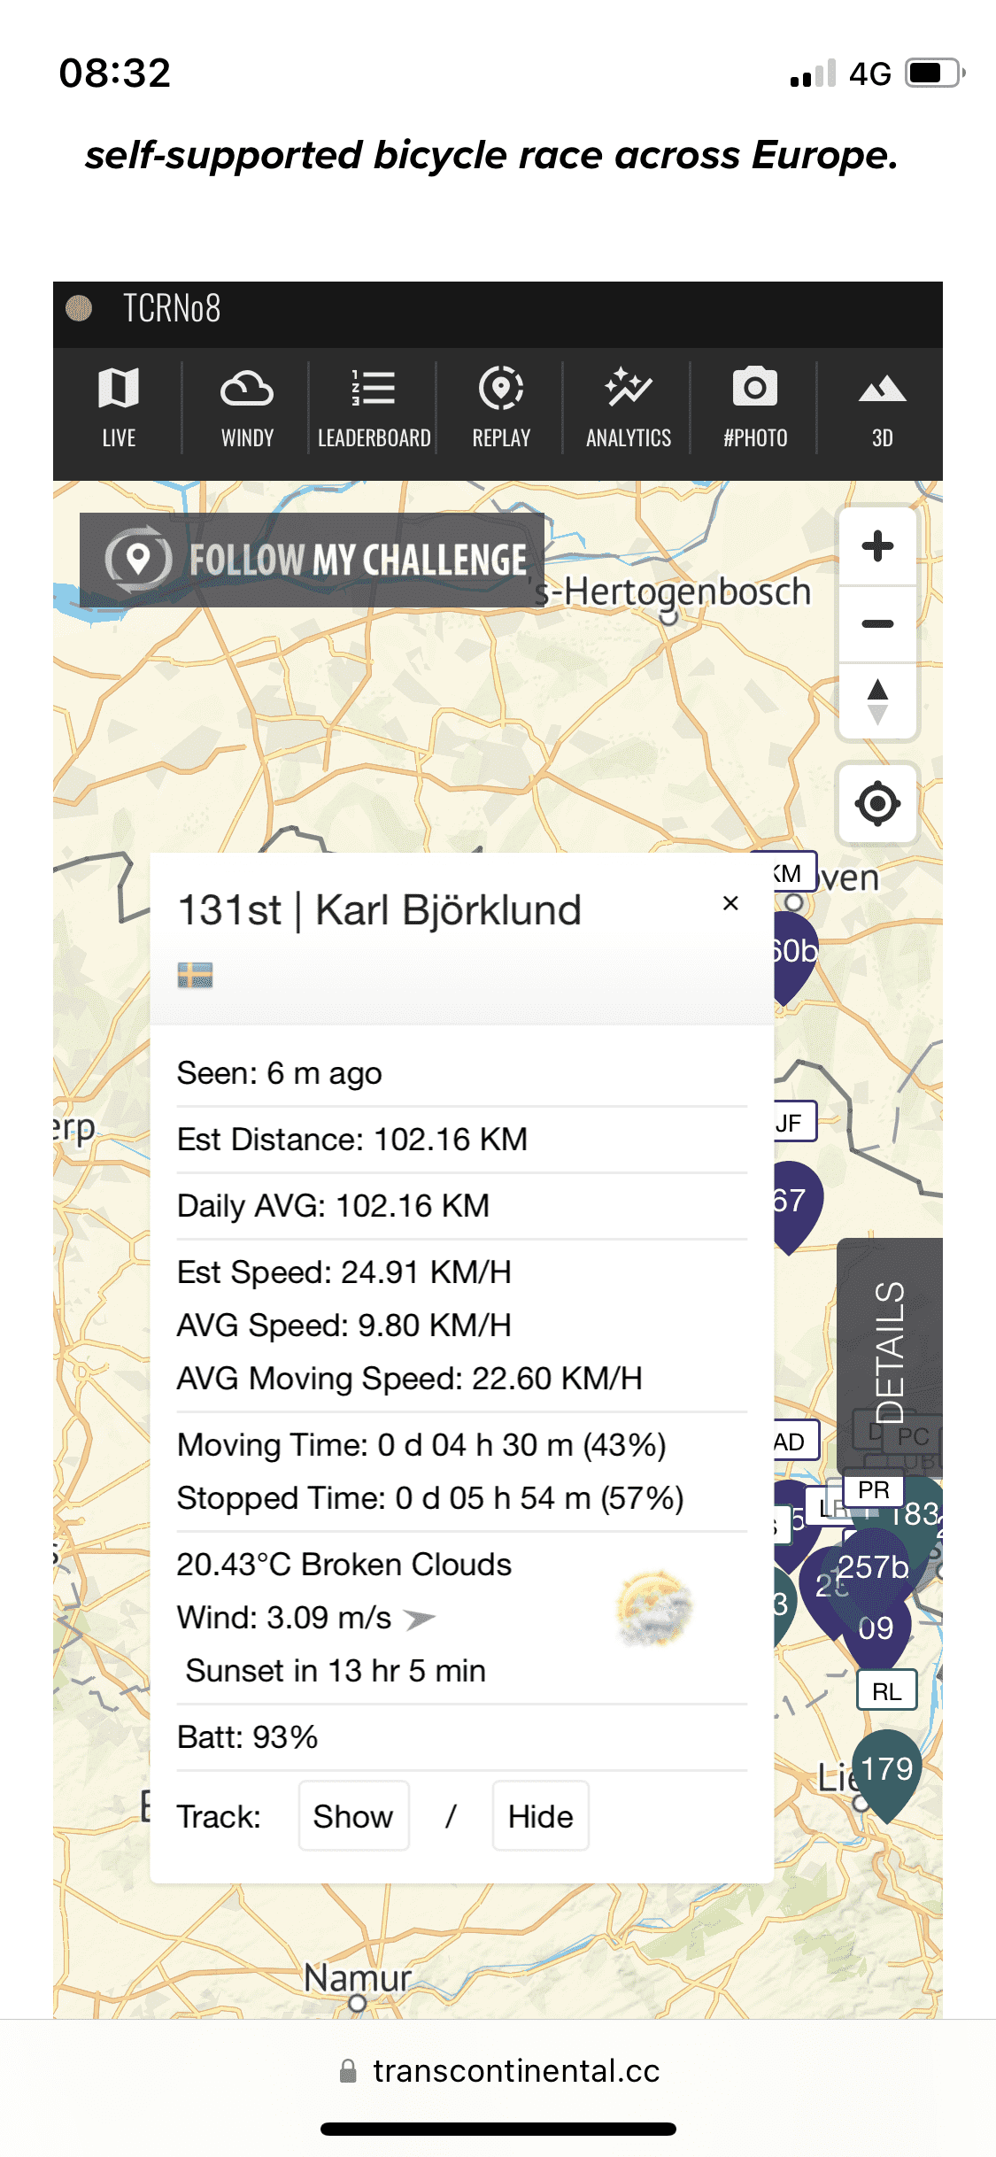Expand the DETAILS side panel
Screen dimensions: 996x2157
pos(889,1351)
